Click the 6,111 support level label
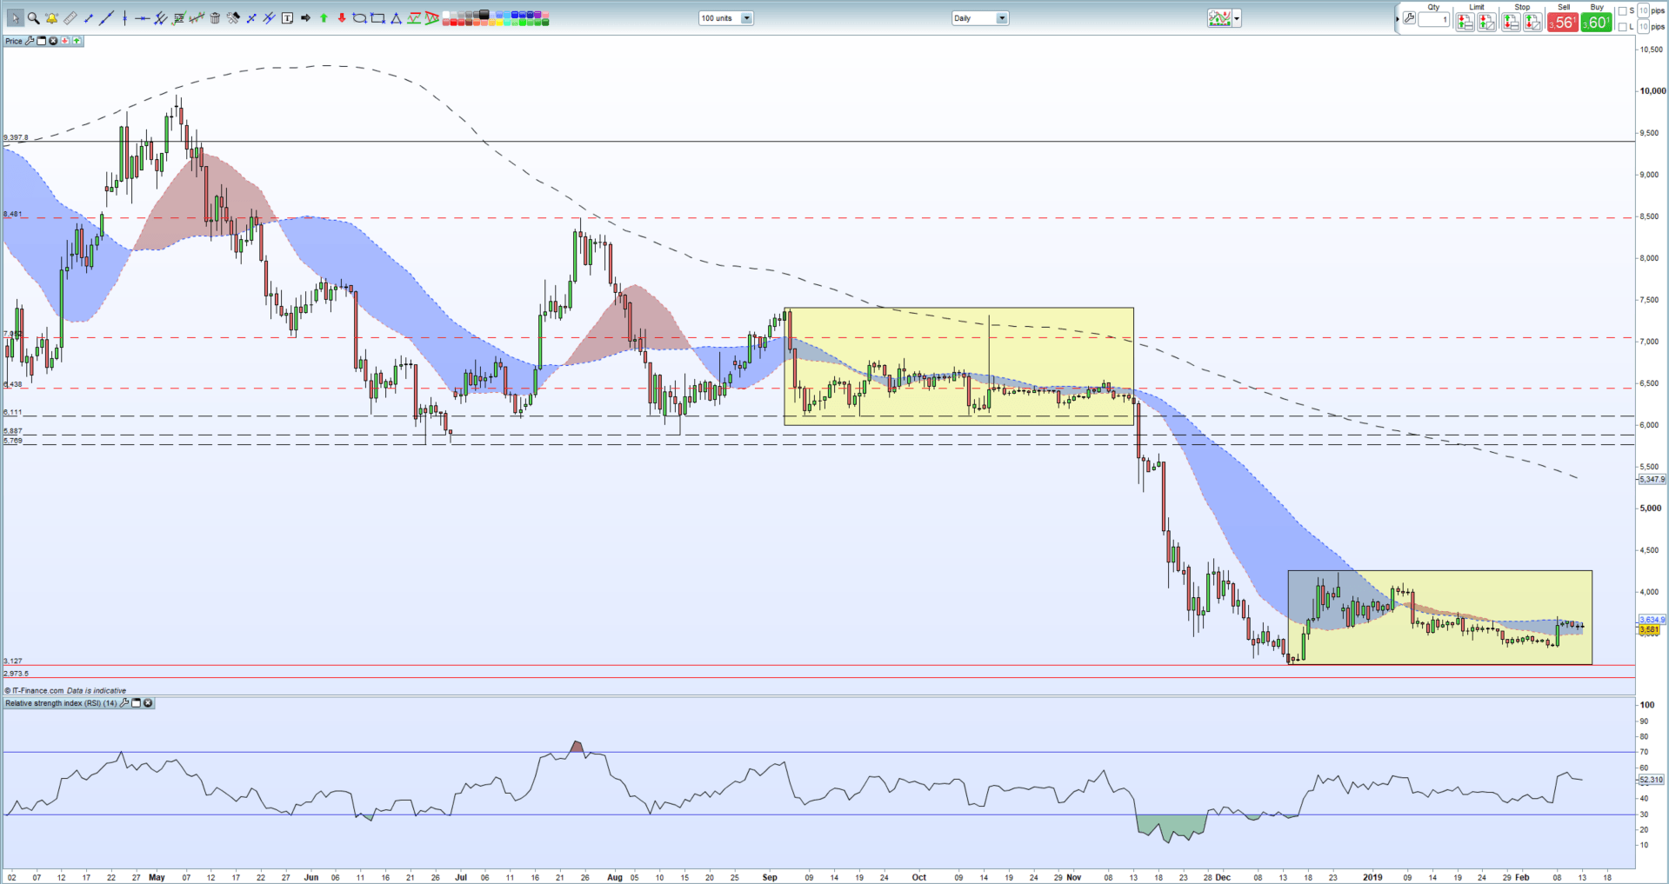 tap(12, 412)
